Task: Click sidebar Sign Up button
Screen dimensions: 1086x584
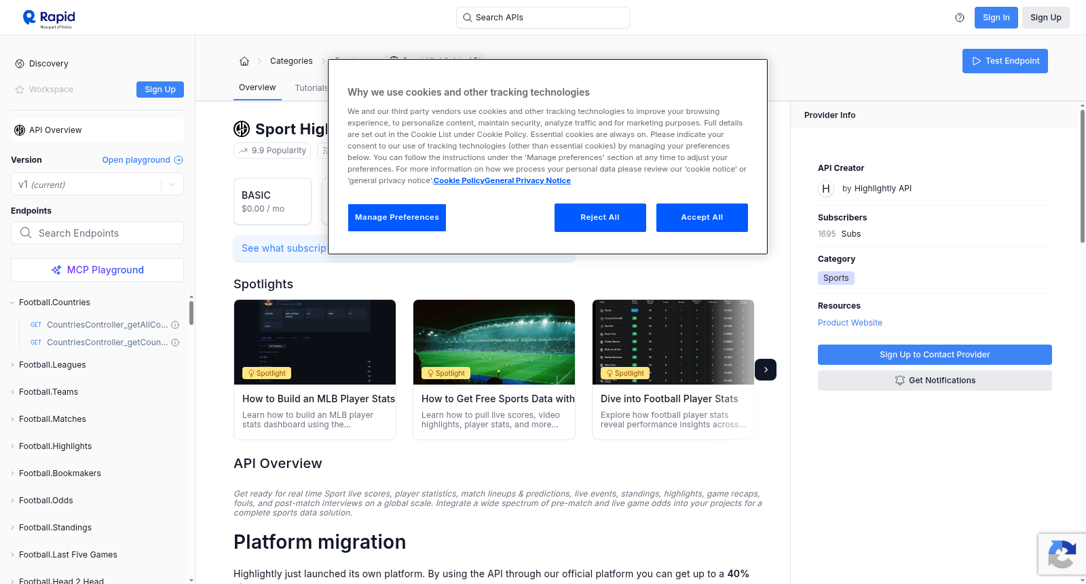Action: pyautogui.click(x=160, y=90)
